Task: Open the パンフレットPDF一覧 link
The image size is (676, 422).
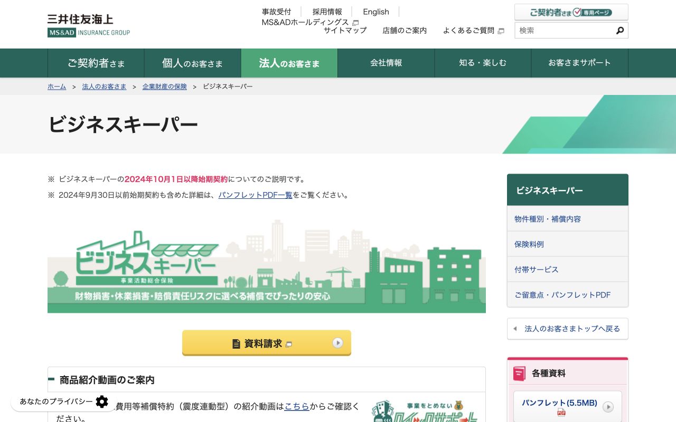Action: click(x=255, y=195)
